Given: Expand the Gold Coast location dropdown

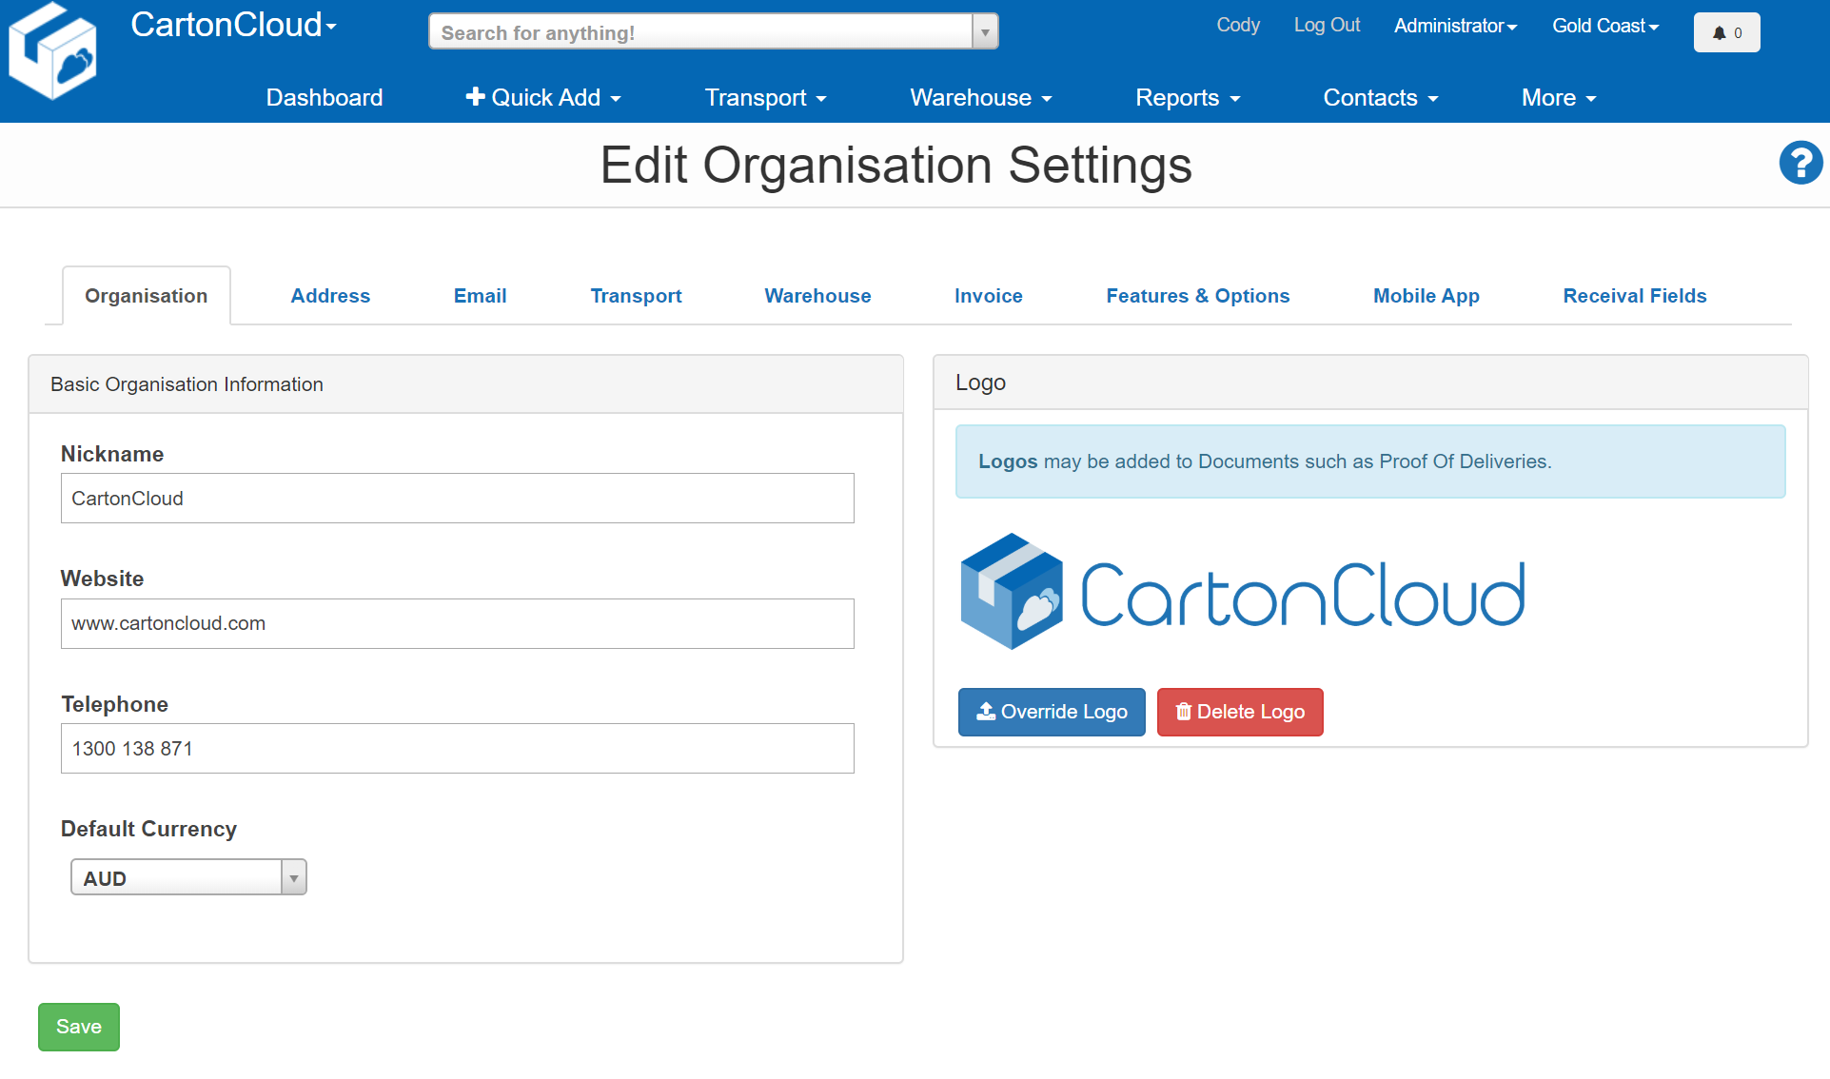Looking at the screenshot, I should tap(1604, 26).
